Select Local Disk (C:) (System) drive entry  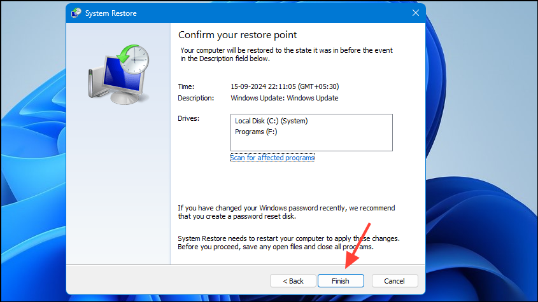(x=271, y=121)
